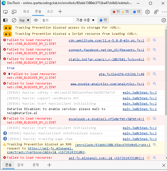Open the 15 issues counter in top toolbar
This screenshot has width=167, height=171.
pyautogui.click(x=136, y=12)
